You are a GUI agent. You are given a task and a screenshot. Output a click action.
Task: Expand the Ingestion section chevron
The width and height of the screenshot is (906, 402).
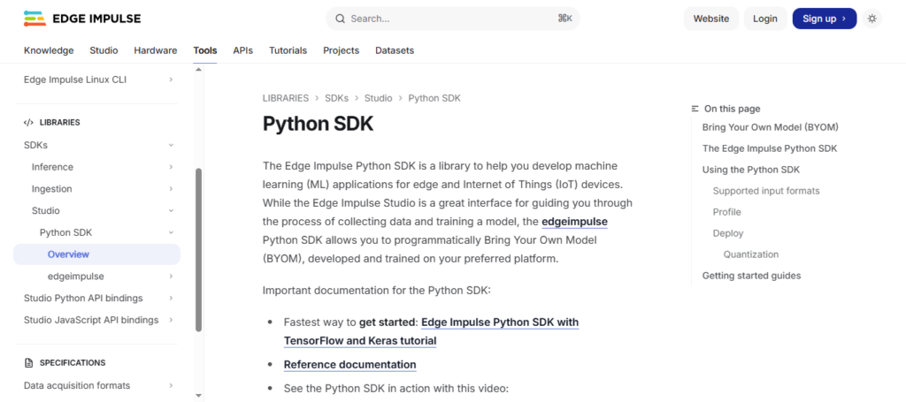tap(171, 188)
